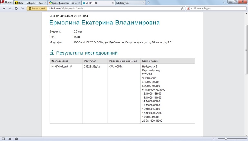Go back to the previous page

(4, 8)
